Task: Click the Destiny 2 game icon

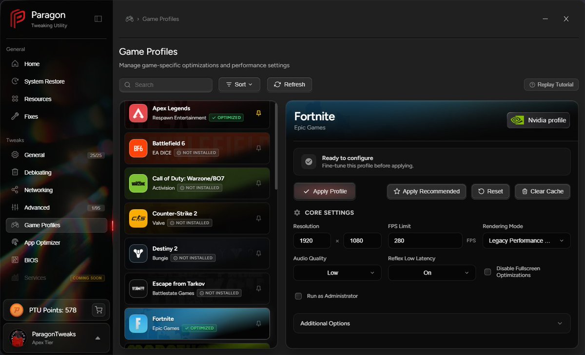Action: pos(138,253)
